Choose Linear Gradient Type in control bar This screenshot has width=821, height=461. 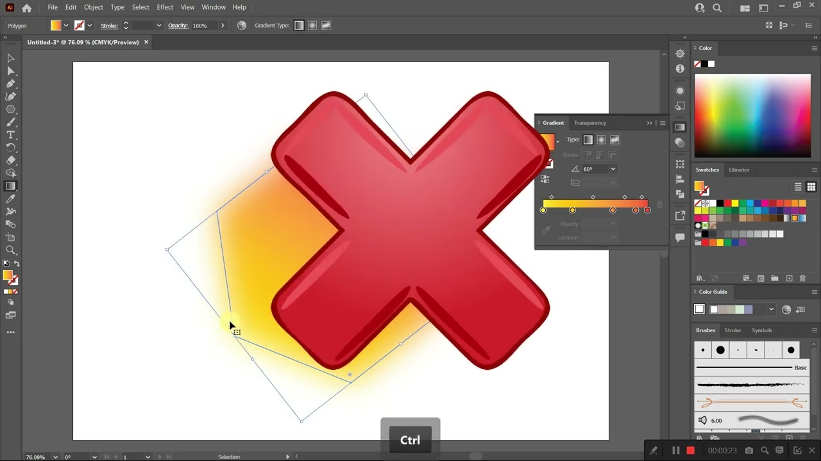pyautogui.click(x=299, y=26)
